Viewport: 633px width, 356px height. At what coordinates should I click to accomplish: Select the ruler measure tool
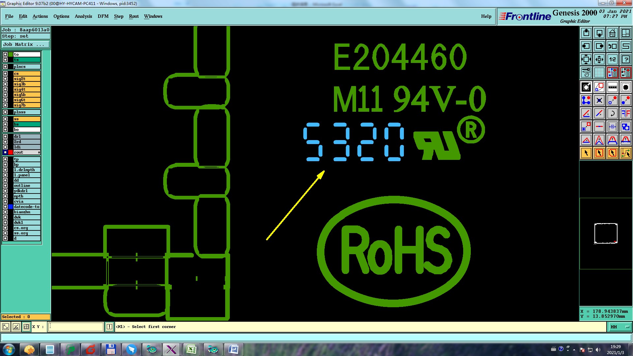pyautogui.click(x=612, y=87)
